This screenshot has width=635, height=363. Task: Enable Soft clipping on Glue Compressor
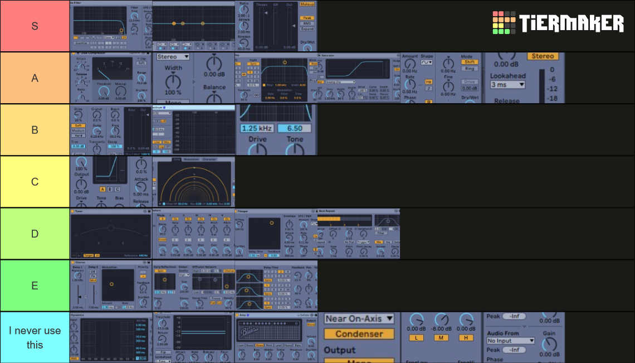[x=143, y=62]
